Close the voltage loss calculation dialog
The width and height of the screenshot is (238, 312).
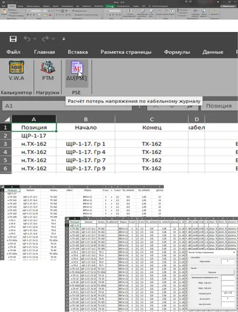pos(234,252)
